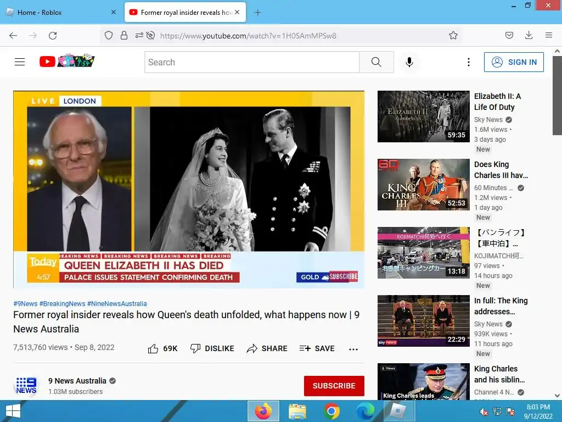Launch Microsoft Edge from the taskbar
562x422 pixels.
click(365, 411)
